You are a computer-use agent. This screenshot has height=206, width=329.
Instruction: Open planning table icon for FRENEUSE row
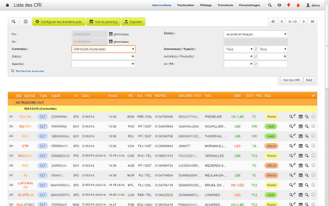[x=301, y=116]
